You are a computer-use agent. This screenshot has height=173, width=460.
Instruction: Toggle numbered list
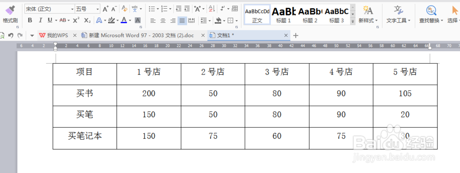pyautogui.click(x=164, y=9)
